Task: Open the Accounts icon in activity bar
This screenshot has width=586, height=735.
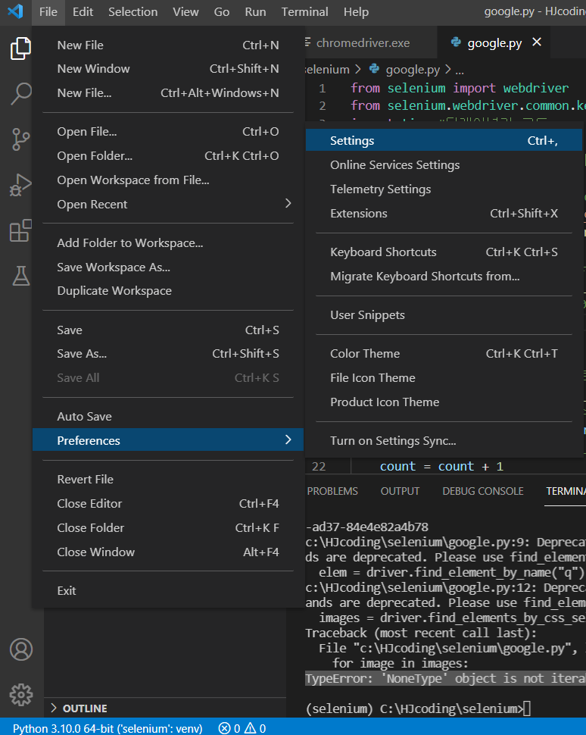Action: 21,649
